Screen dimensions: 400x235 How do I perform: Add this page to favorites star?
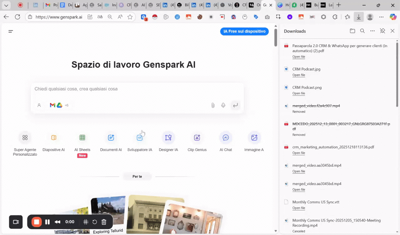coord(130,17)
